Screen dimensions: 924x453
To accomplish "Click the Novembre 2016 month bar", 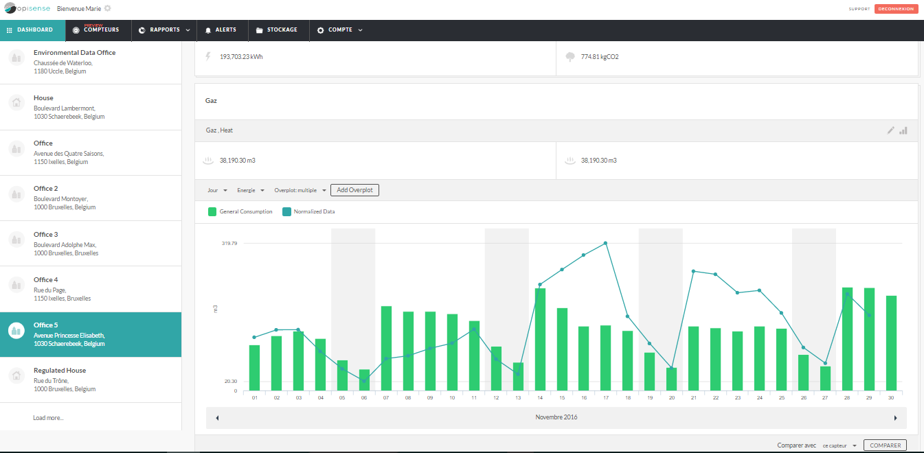I will pos(556,417).
